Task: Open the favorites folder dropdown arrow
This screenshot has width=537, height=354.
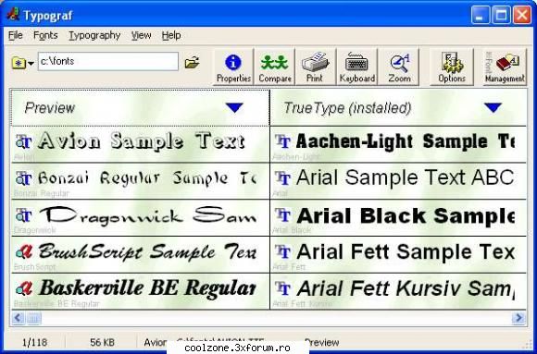Action: pos(31,63)
